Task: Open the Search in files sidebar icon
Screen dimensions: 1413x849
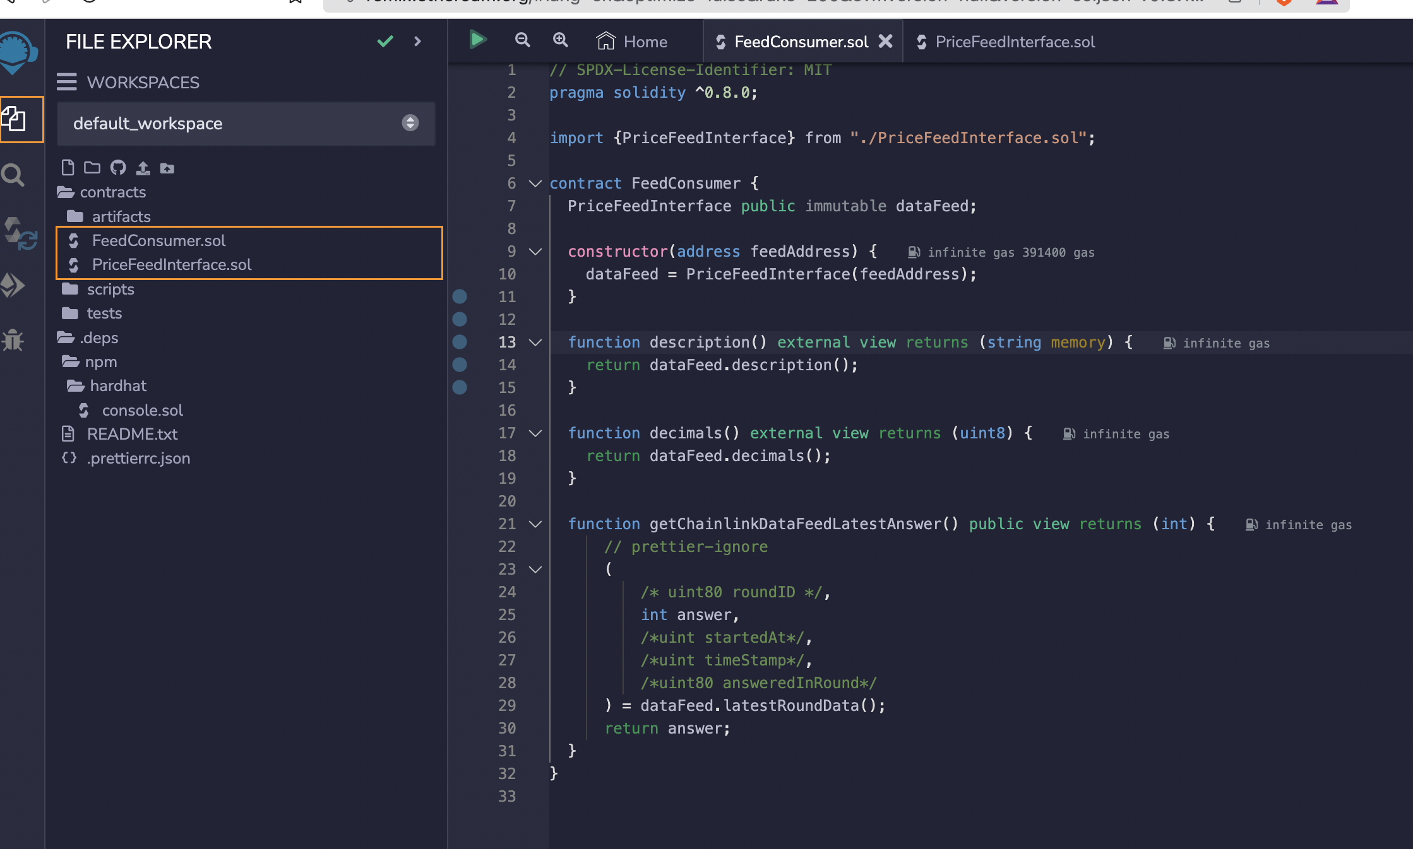Action: 14,175
